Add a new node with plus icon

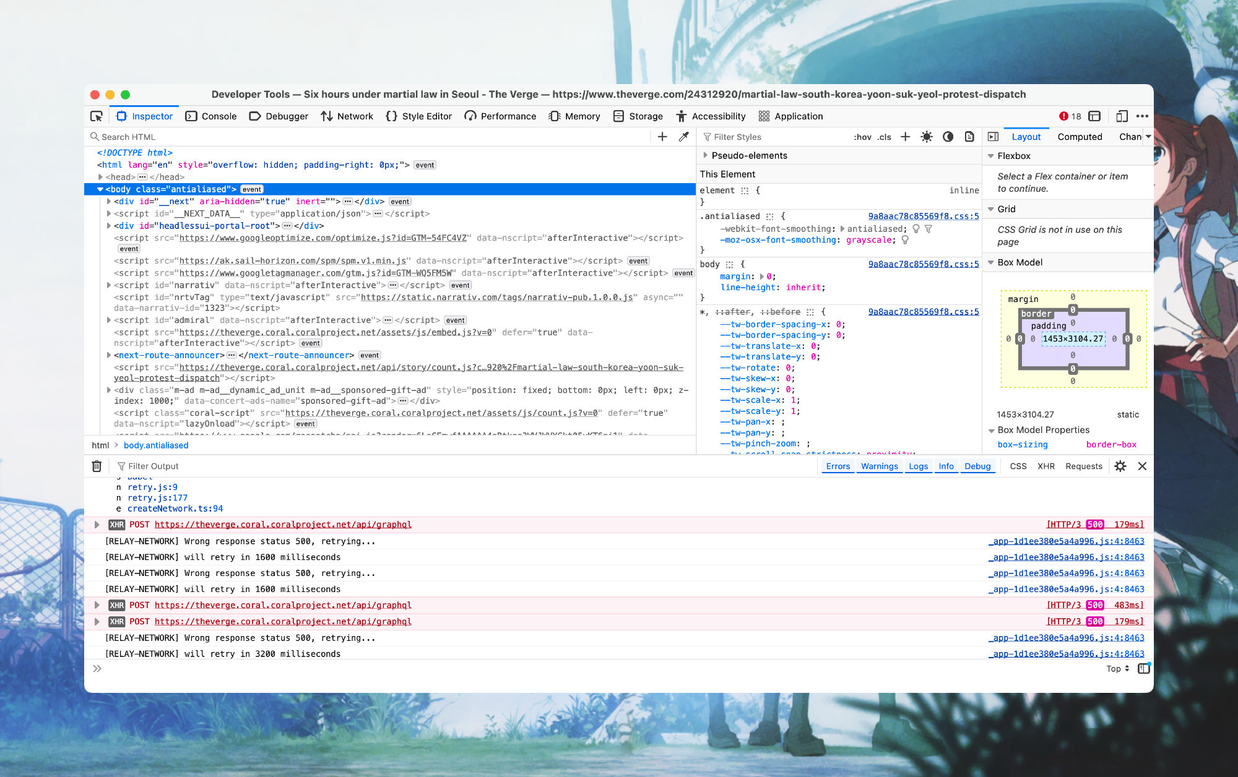pos(662,137)
